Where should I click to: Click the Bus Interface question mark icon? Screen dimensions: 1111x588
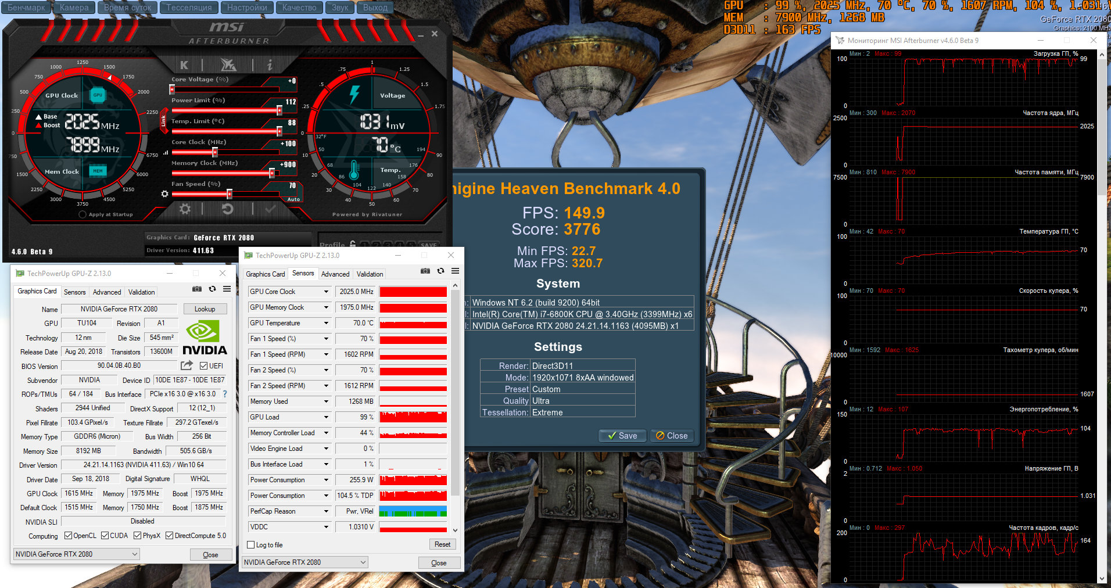coord(225,394)
